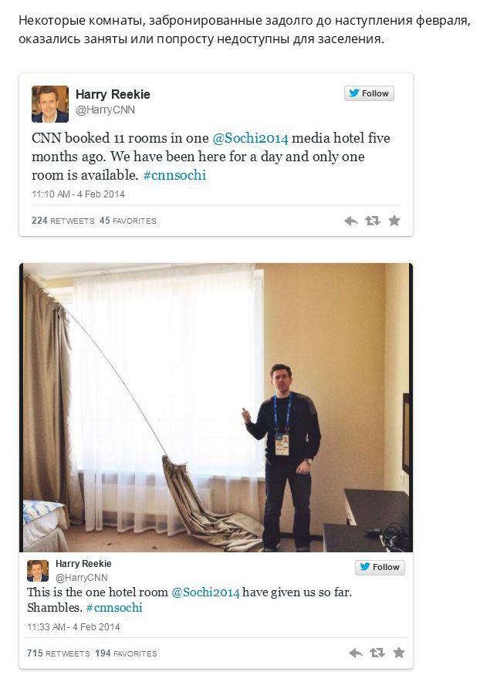Retweet the Shambles hotel room tweet
497x685 pixels.
pos(377,653)
